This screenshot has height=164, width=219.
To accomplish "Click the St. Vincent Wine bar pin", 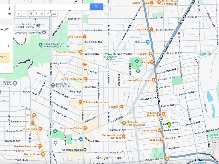I will 159,130.
